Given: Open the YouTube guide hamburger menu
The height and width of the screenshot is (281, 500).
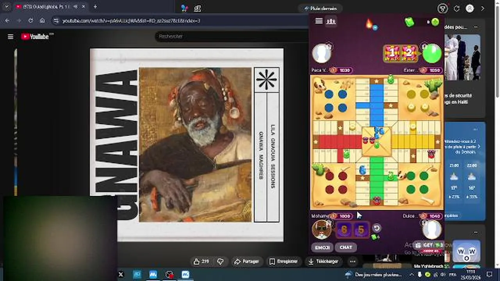Looking at the screenshot, I should coord(11,37).
